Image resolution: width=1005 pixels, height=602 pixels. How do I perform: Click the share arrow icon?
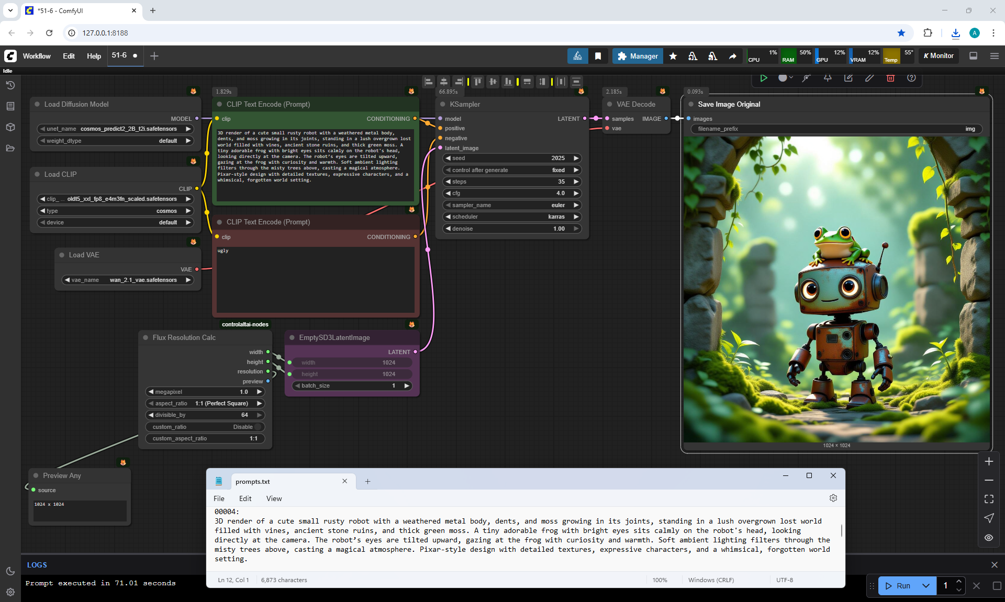pos(732,56)
